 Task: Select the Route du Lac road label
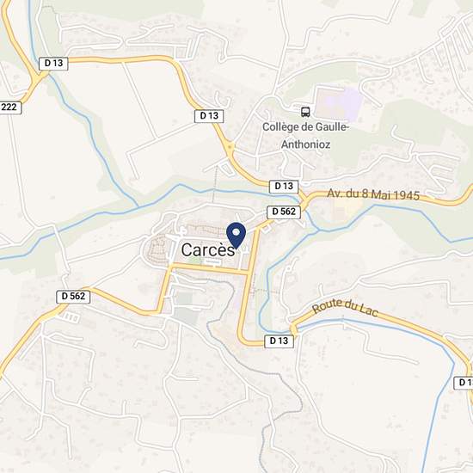(345, 308)
